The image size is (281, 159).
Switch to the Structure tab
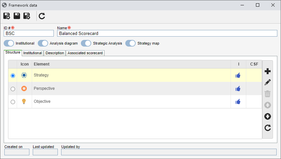click(x=13, y=53)
